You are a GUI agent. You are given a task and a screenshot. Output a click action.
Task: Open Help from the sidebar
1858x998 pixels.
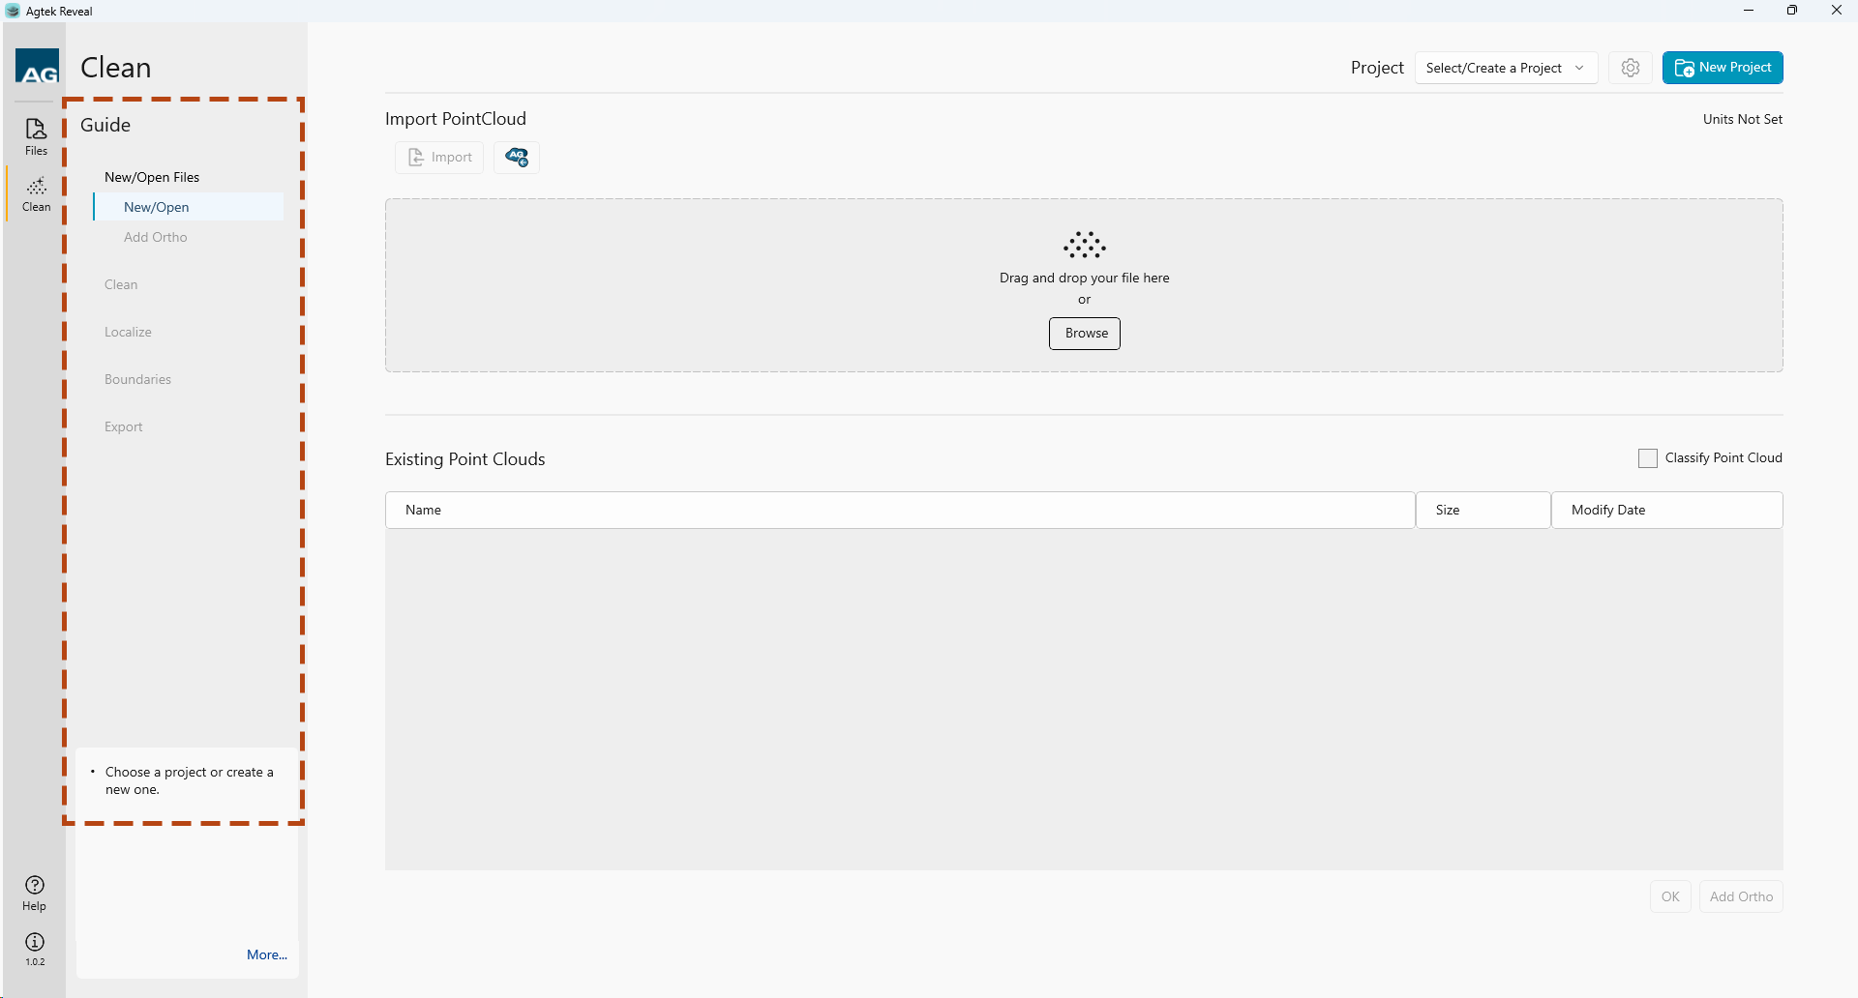coord(35,893)
